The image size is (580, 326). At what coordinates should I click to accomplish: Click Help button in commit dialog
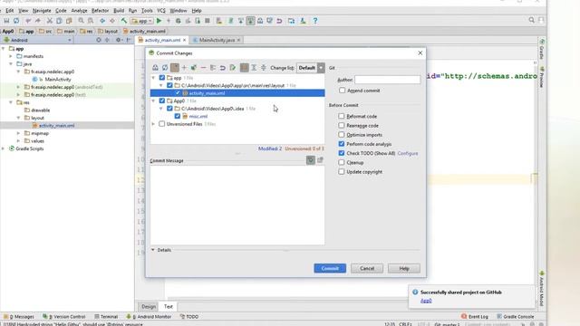[404, 268]
